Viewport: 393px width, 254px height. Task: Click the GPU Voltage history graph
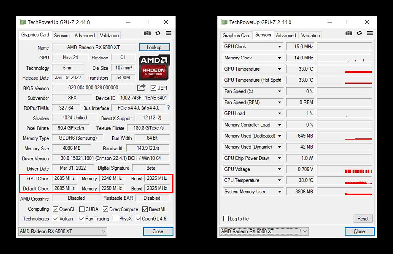345,169
